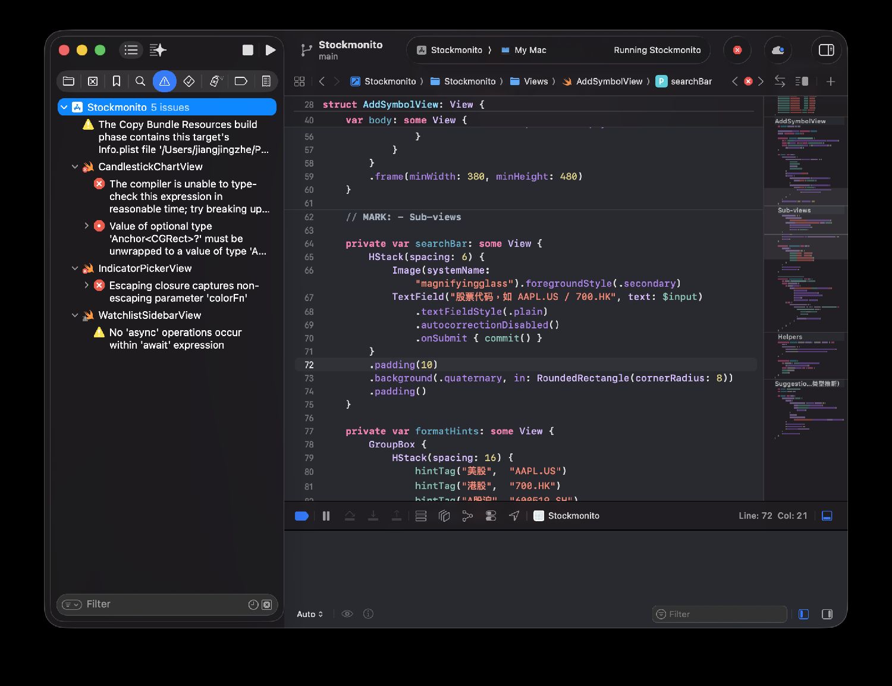Click the Views folder breadcrumb

coord(535,82)
